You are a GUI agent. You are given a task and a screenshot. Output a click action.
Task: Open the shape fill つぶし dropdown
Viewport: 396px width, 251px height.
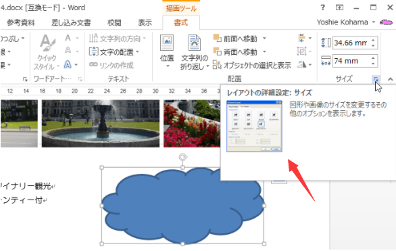(x=12, y=39)
